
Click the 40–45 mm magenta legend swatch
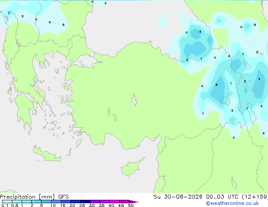pyautogui.click(x=115, y=202)
